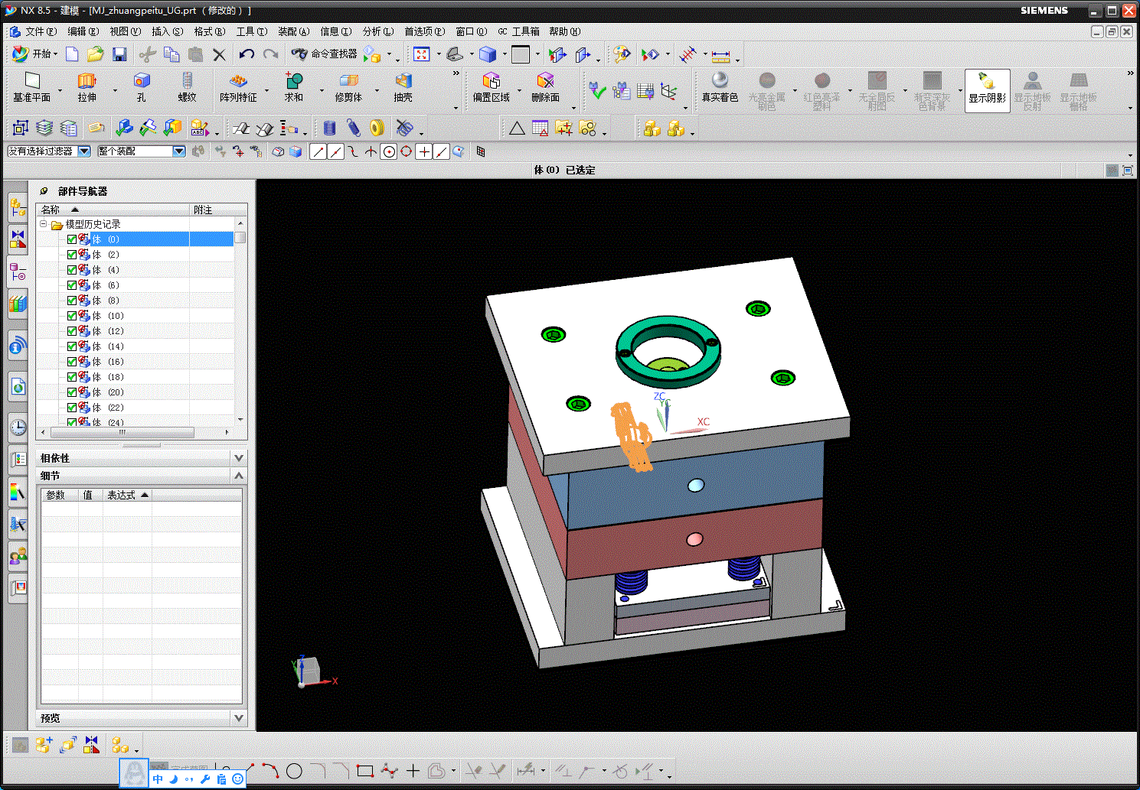The width and height of the screenshot is (1140, 790).
Task: Click the 显示阴影 (Show Shadows) button
Action: pyautogui.click(x=987, y=89)
